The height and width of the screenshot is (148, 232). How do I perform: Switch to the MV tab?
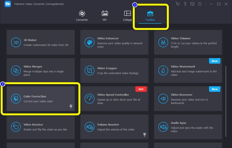tap(105, 16)
